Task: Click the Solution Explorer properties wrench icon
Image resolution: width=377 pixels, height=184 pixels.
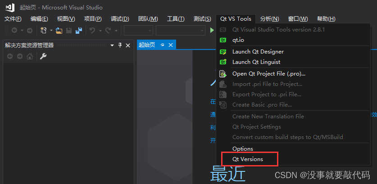Action: pyautogui.click(x=43, y=56)
